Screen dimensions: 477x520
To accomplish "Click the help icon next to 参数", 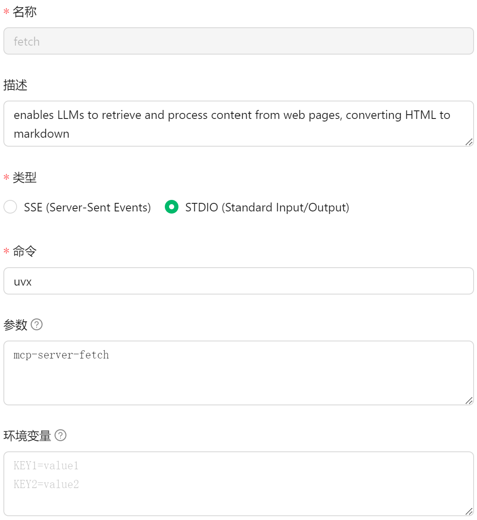I will pyautogui.click(x=37, y=325).
